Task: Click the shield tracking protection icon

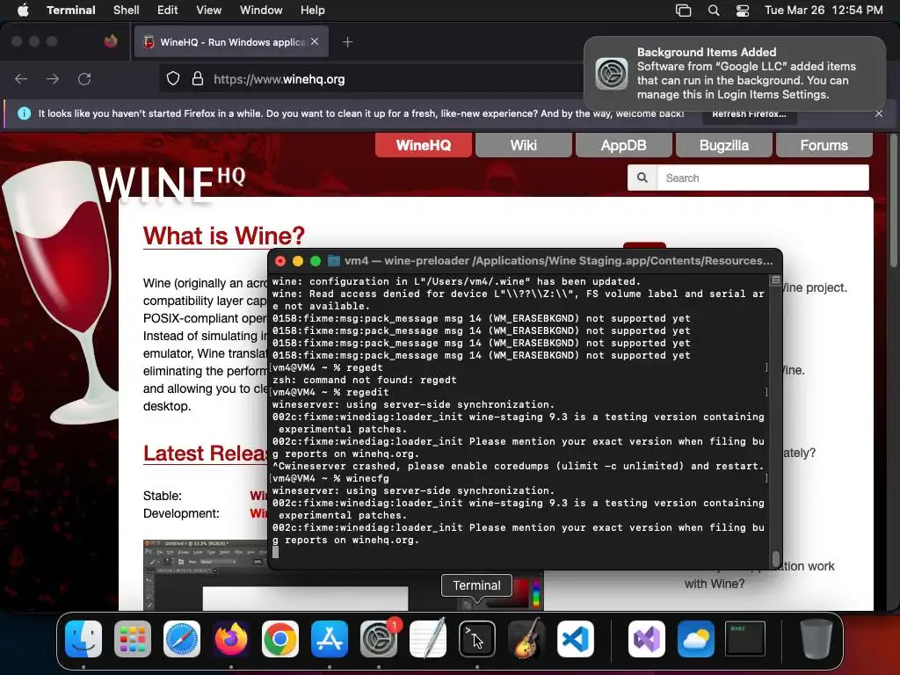Action: click(173, 78)
